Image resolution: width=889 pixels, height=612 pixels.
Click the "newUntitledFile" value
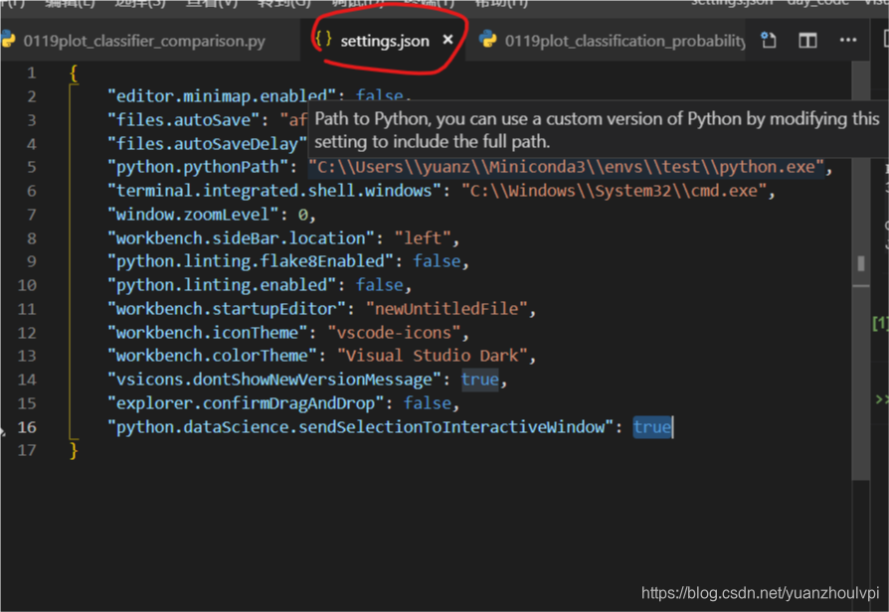tap(446, 309)
